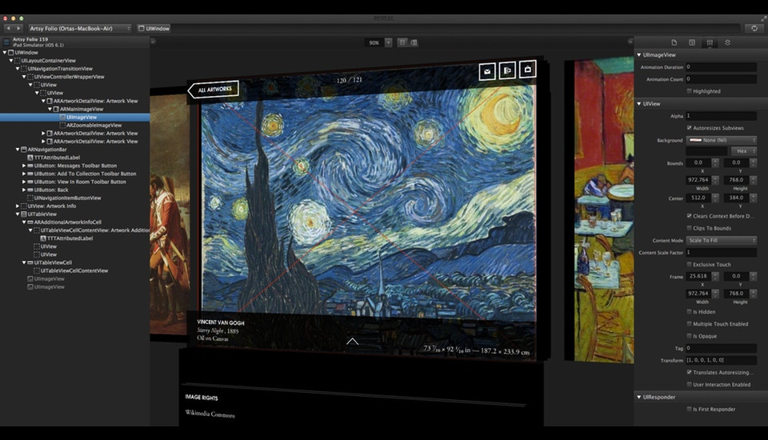
Task: Click the Transform value field
Action: (x=722, y=360)
